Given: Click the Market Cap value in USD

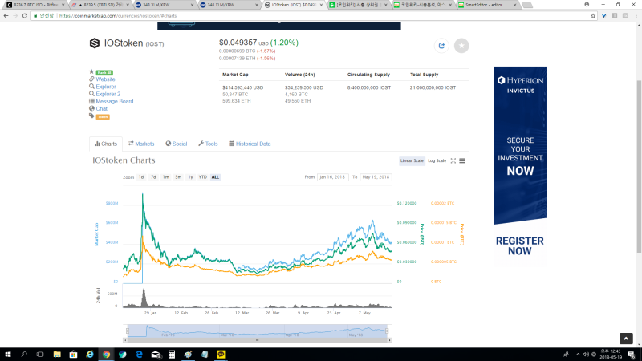Looking at the screenshot, I should (243, 87).
